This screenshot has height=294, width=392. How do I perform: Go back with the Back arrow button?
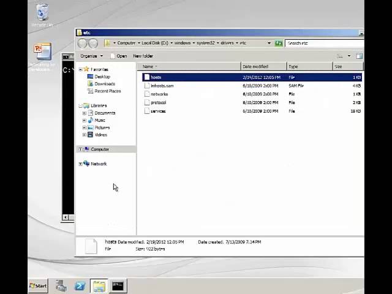tap(82, 43)
